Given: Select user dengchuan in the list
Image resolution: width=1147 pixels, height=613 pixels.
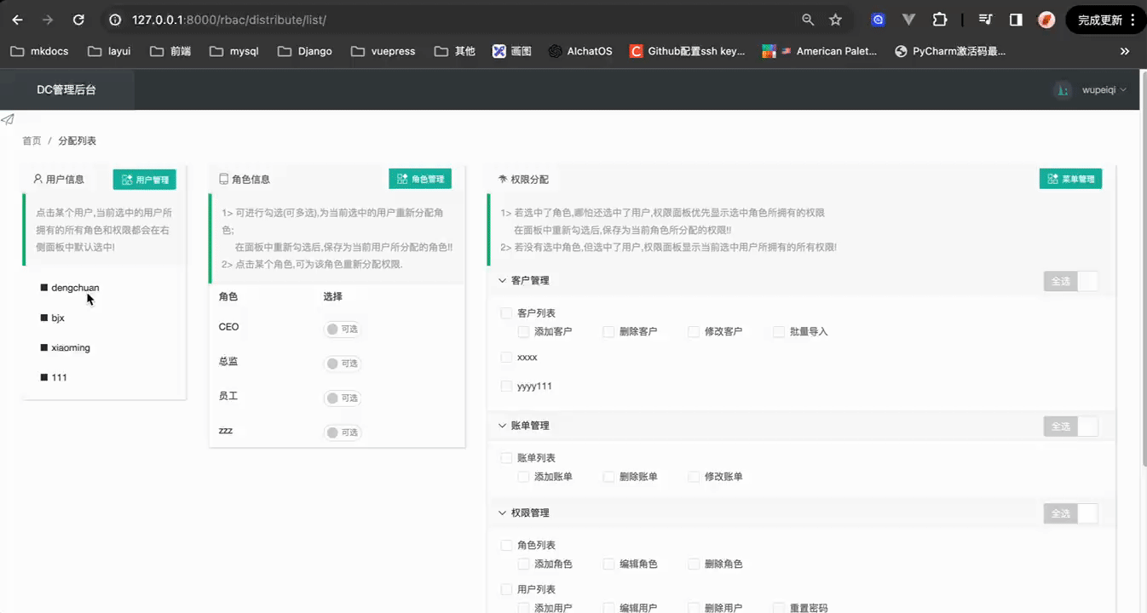Looking at the screenshot, I should click(x=75, y=288).
